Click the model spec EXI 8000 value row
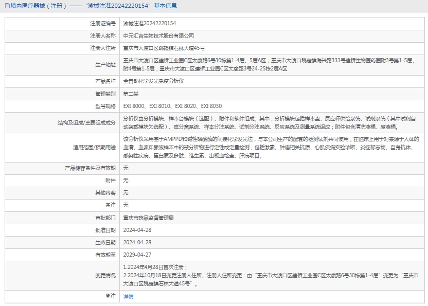This screenshot has height=306, width=428. point(172,106)
